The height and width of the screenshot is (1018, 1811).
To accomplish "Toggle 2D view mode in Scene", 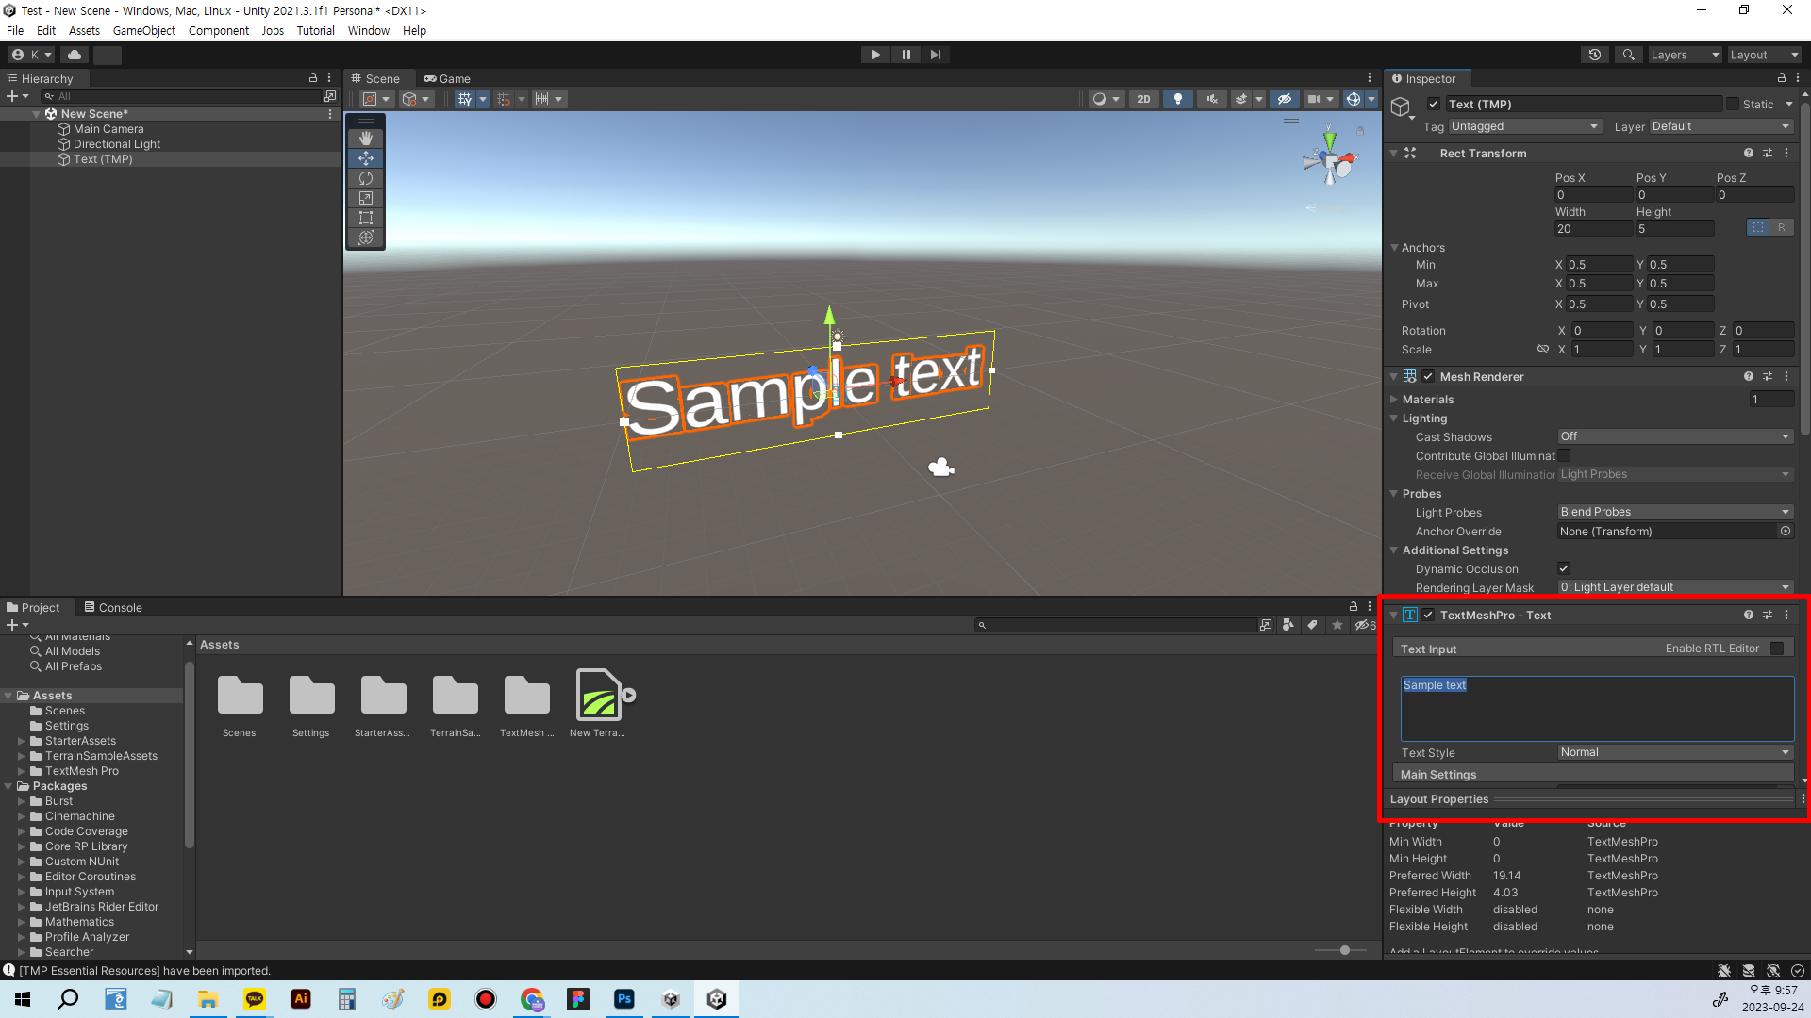I will [1144, 99].
